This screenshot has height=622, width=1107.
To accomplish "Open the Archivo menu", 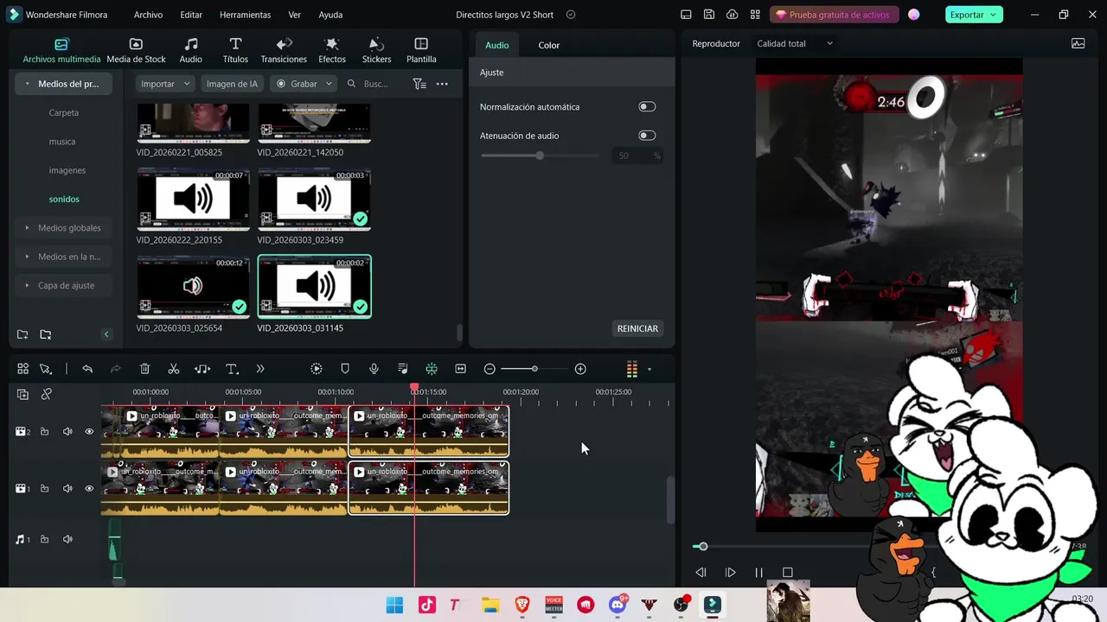I will click(x=148, y=15).
